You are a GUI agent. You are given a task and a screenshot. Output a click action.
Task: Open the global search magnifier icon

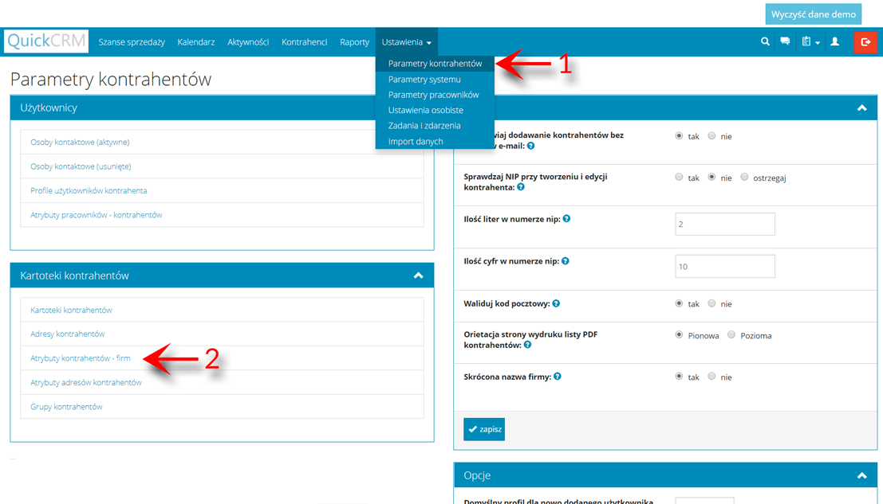click(765, 41)
